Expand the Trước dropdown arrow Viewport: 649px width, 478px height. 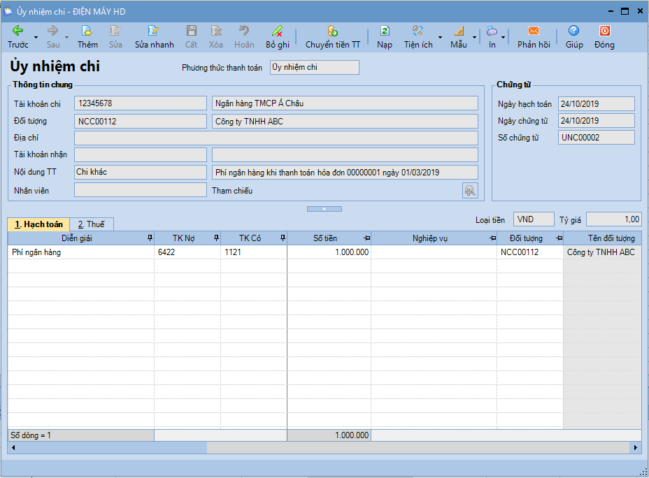point(36,37)
